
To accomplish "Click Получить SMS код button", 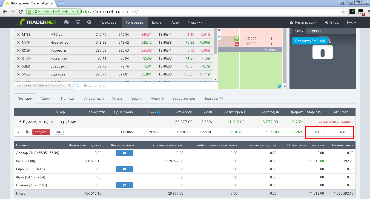I will click(310, 41).
